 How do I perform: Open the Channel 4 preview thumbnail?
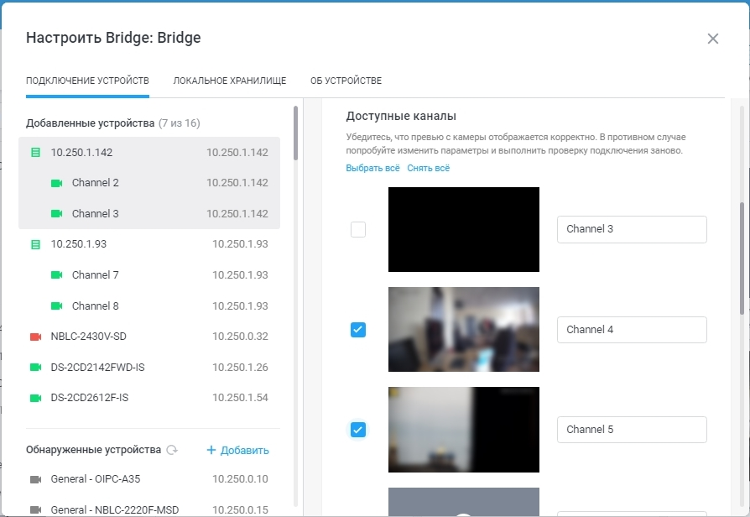click(463, 329)
